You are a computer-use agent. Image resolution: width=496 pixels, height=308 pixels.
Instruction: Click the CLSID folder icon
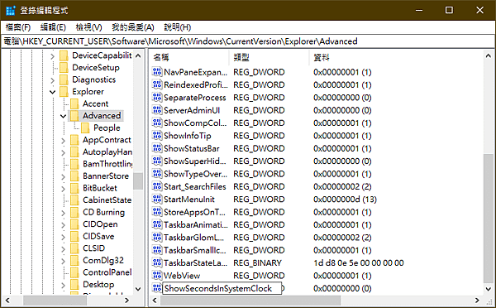tap(74, 248)
